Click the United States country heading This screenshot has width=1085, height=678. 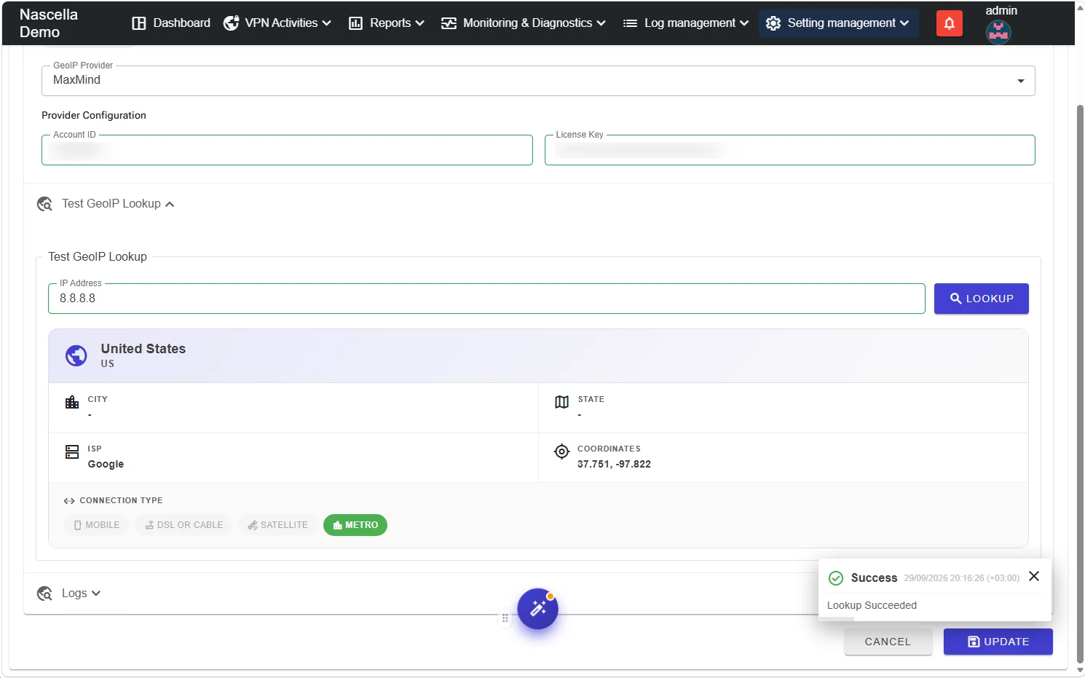(143, 349)
